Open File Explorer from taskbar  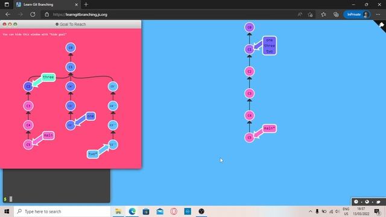pyautogui.click(x=118, y=212)
